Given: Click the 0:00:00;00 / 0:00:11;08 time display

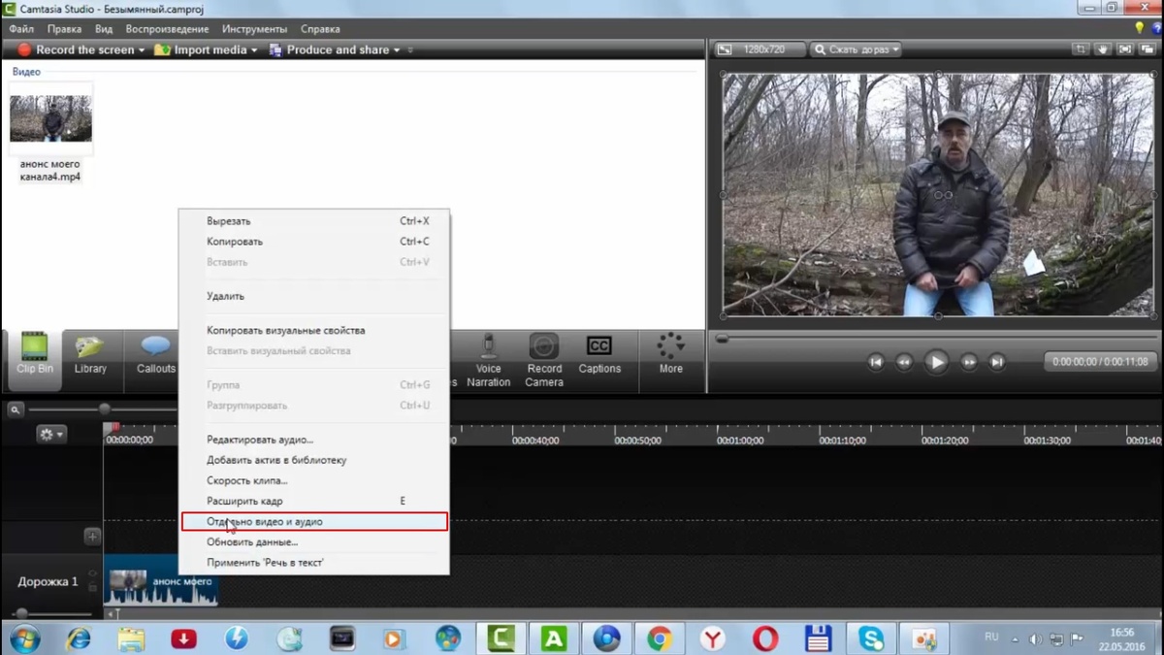Looking at the screenshot, I should (1100, 362).
